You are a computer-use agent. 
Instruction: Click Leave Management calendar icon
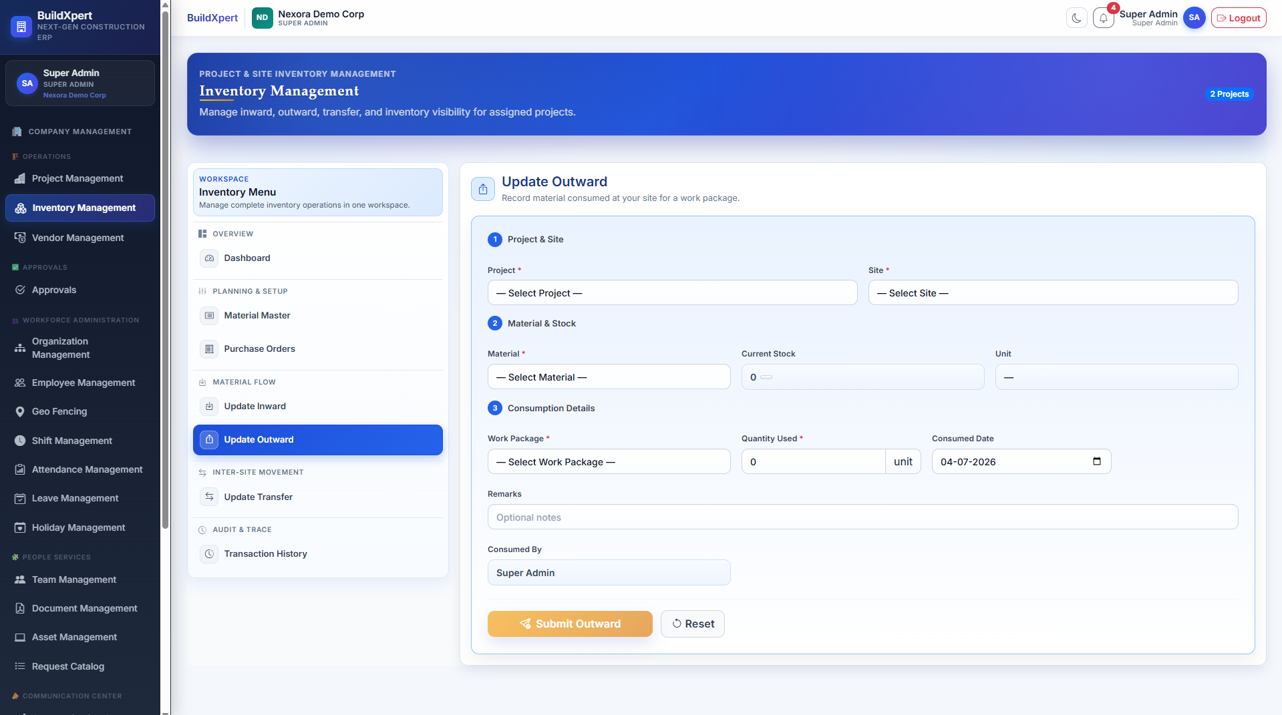(x=20, y=499)
